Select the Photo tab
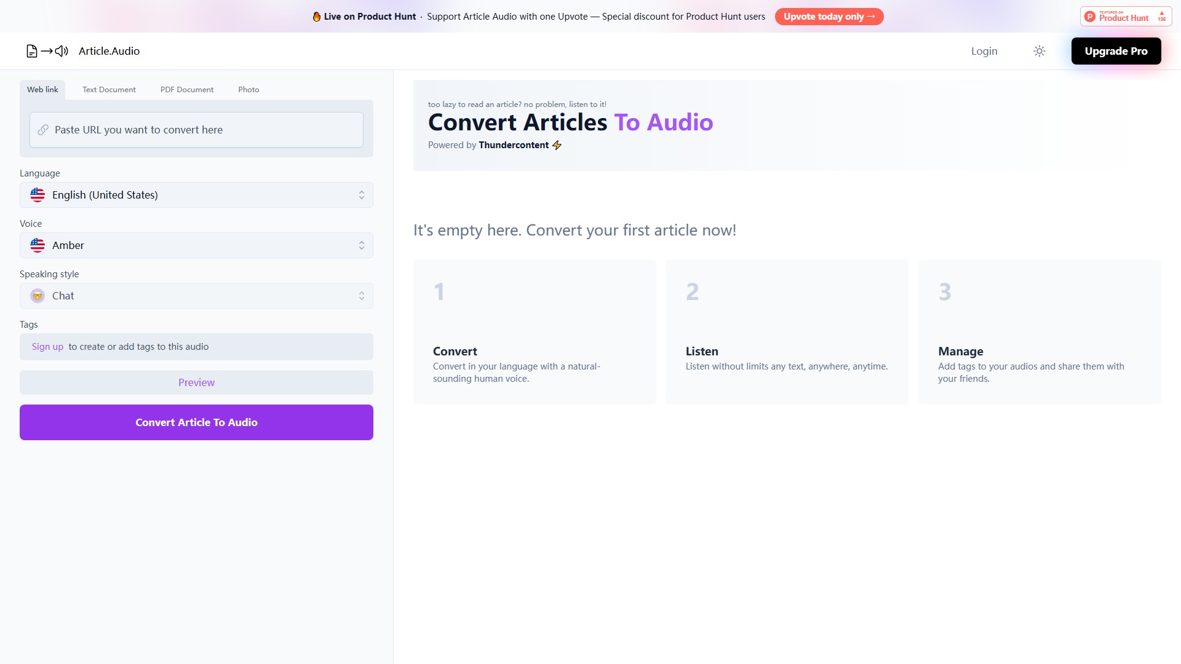 click(x=249, y=89)
